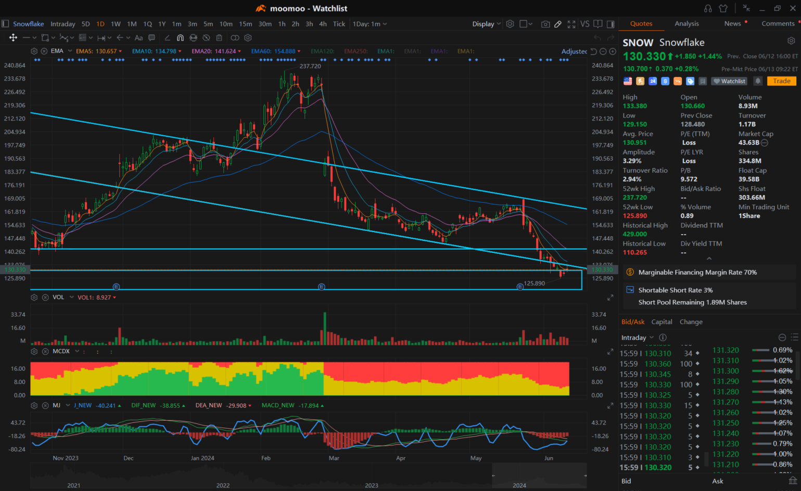This screenshot has height=491, width=801.
Task: Select the comment bubble note tool
Action: click(151, 37)
